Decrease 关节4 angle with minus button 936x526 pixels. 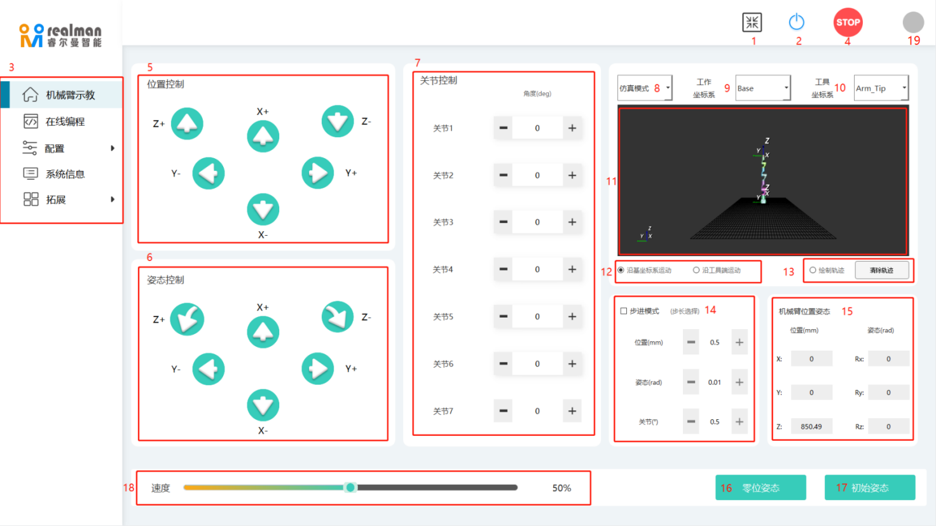503,269
